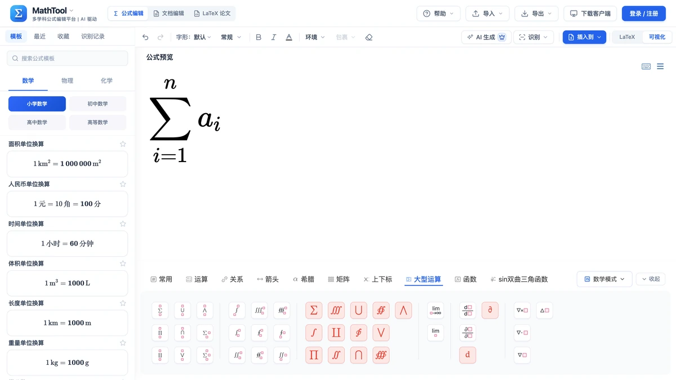676x380 pixels.
Task: Open the 字形 默认 font dropdown
Action: (x=193, y=37)
